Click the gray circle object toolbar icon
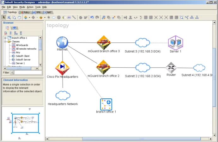Viewport: 218px width, 142px height. [x=59, y=17]
